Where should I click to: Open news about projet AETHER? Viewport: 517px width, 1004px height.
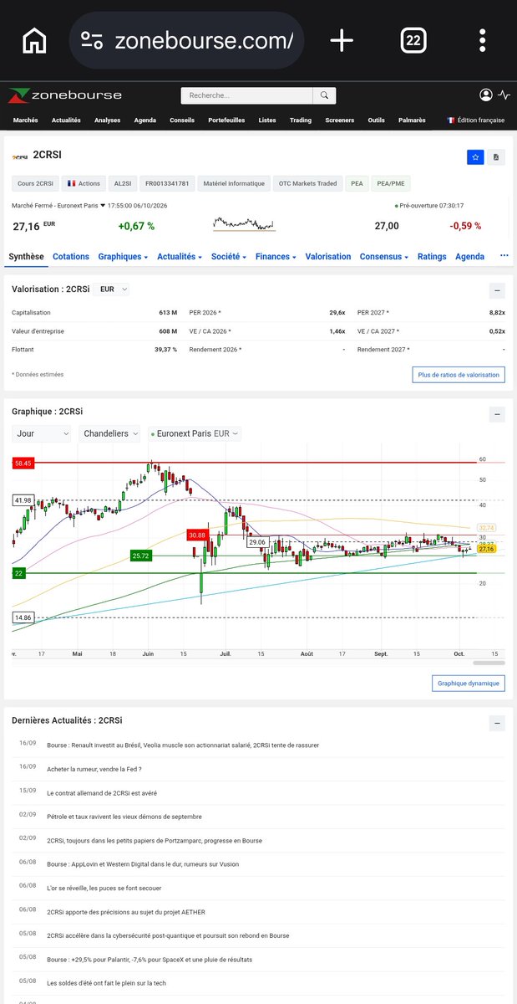click(x=126, y=912)
